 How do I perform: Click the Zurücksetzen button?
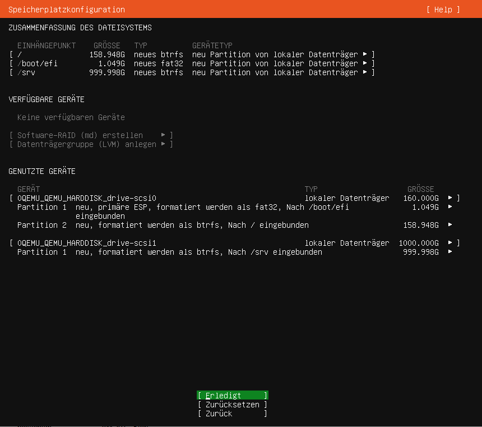tap(233, 404)
